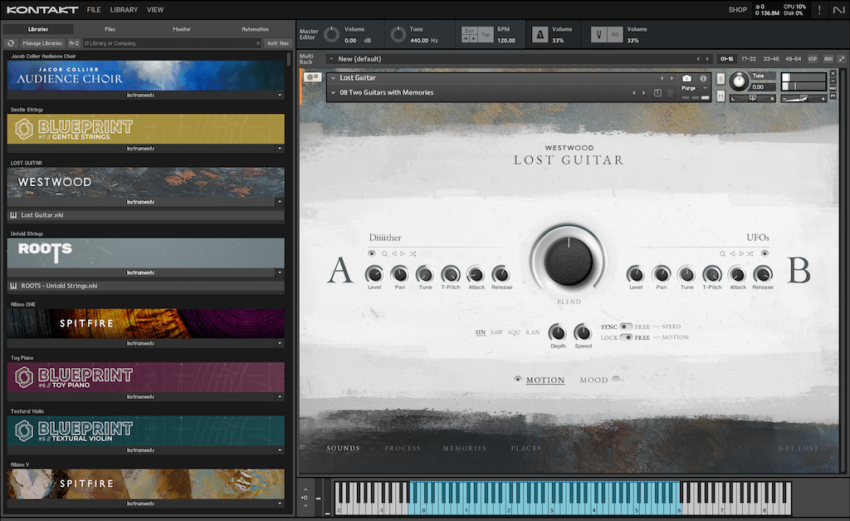Click the exclamation alert icon

coord(819,10)
